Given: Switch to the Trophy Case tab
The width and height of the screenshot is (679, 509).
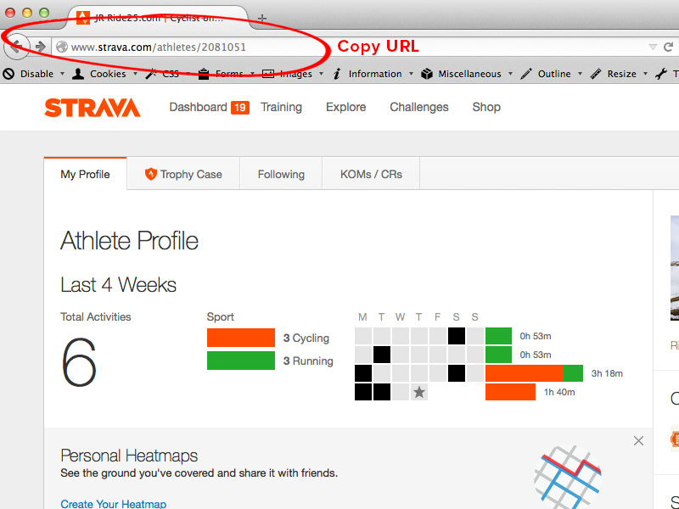Looking at the screenshot, I should pos(183,174).
